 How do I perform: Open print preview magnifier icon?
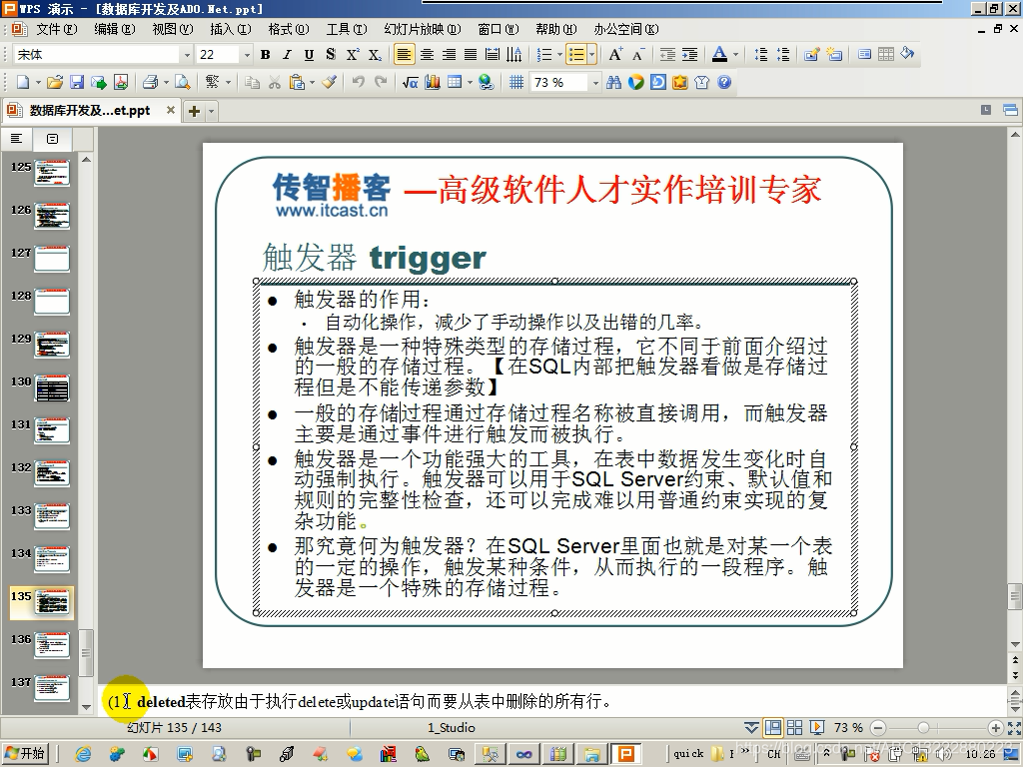[183, 82]
